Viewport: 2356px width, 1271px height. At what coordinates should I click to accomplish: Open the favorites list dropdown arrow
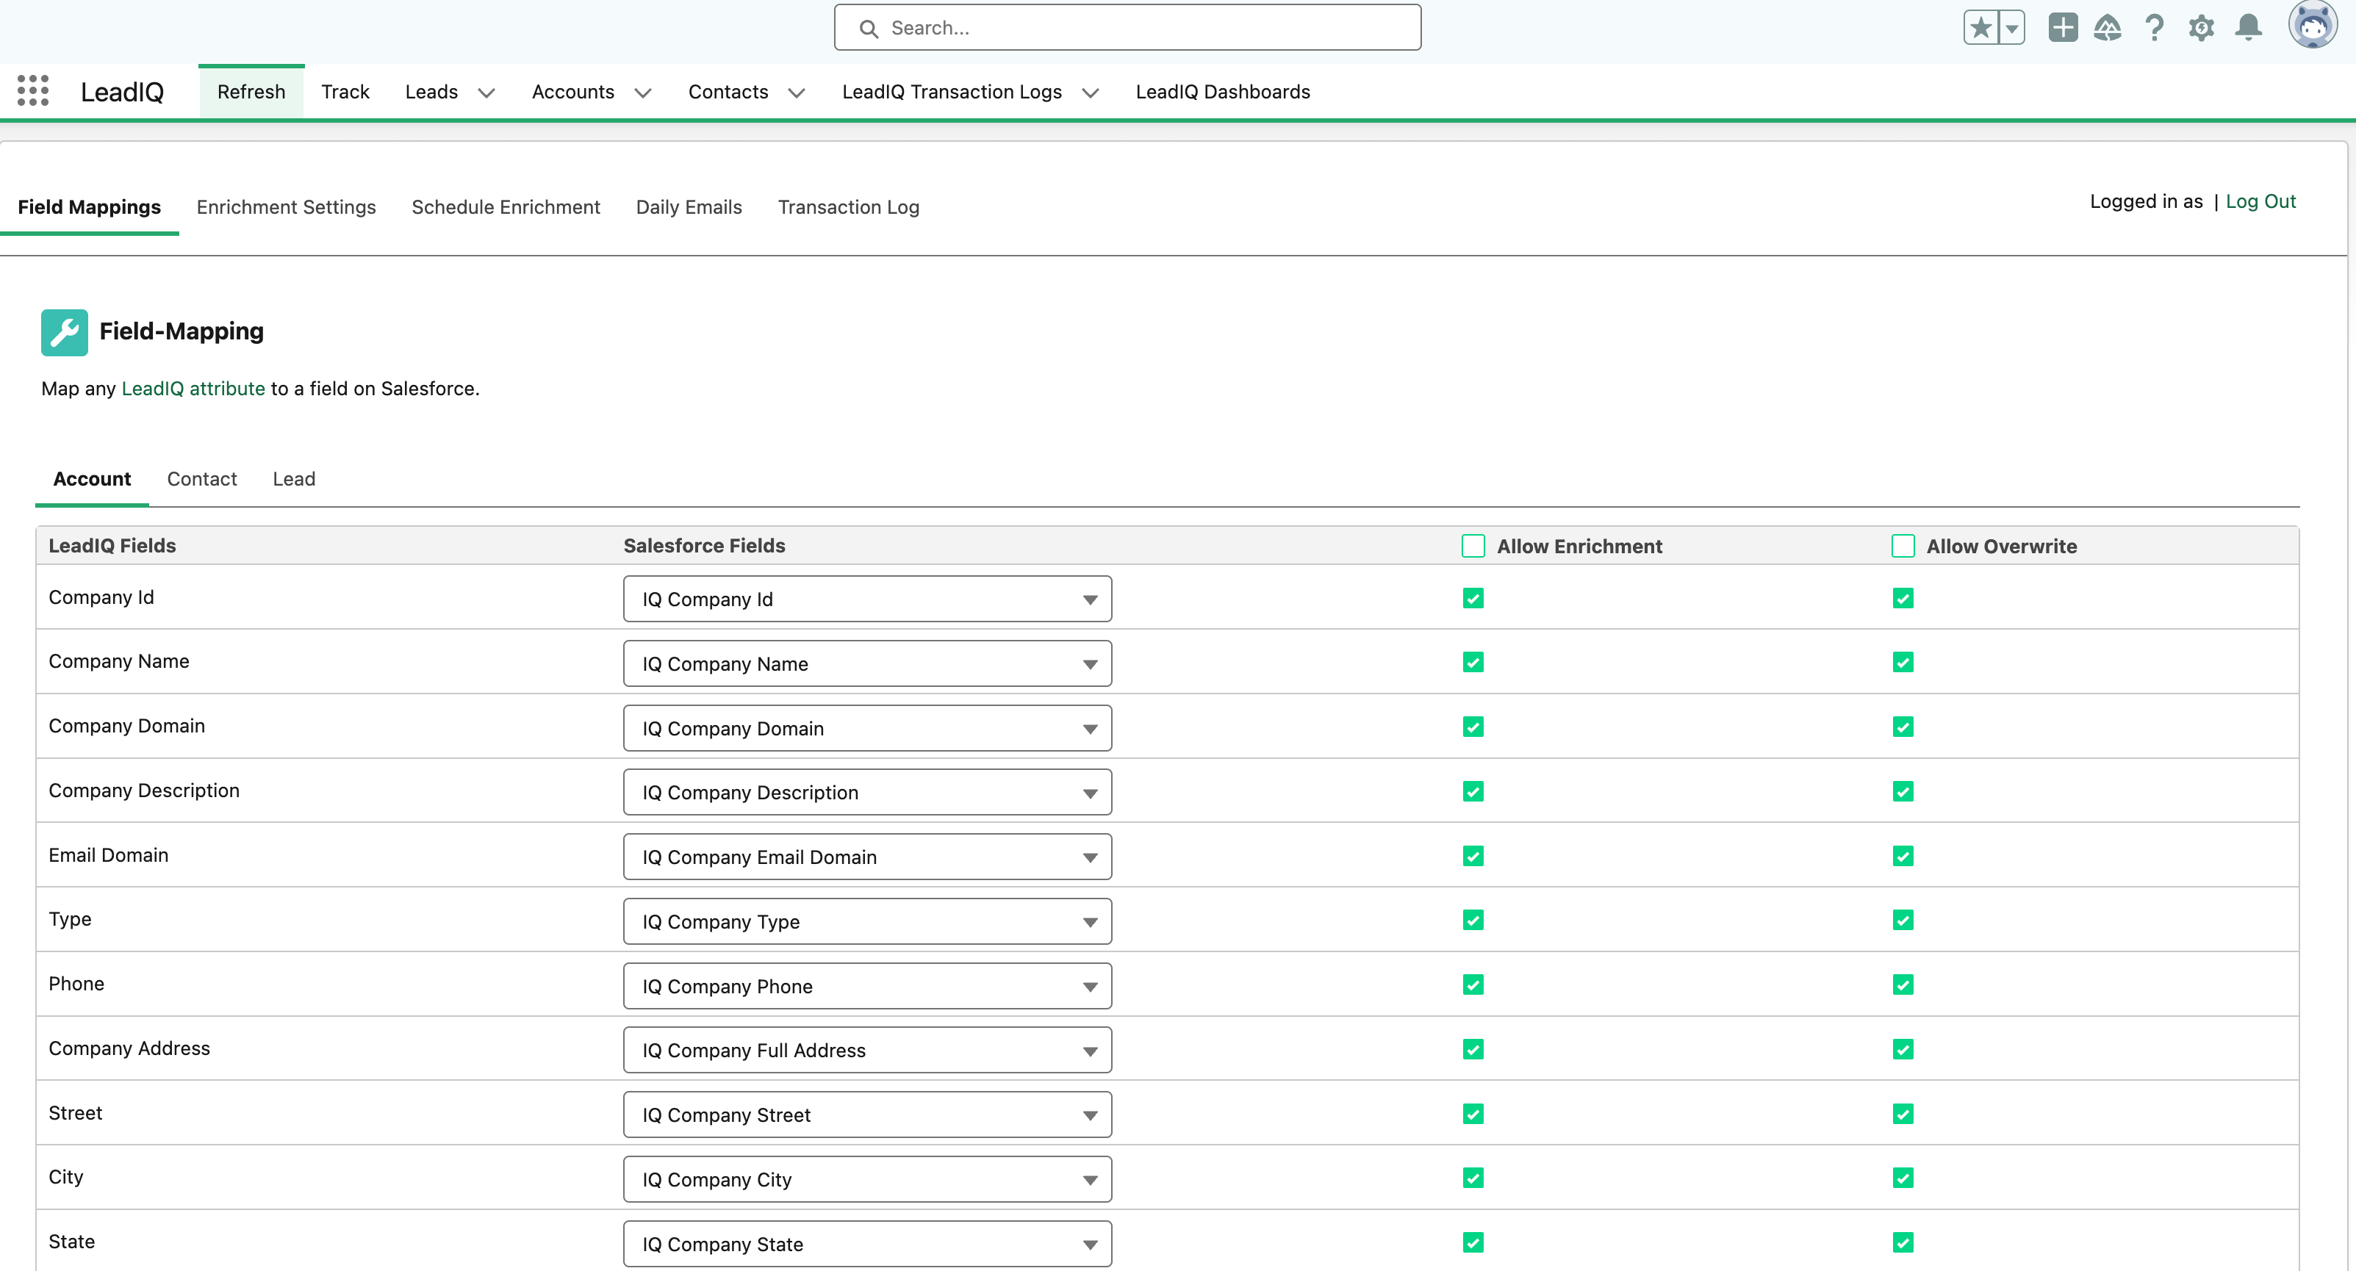coord(2012,27)
